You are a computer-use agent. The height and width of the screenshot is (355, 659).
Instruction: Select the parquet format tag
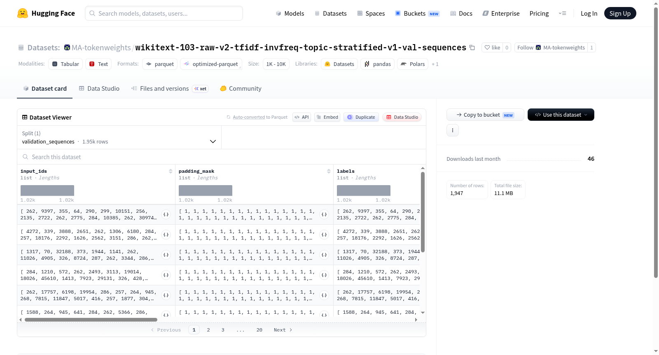tap(160, 64)
